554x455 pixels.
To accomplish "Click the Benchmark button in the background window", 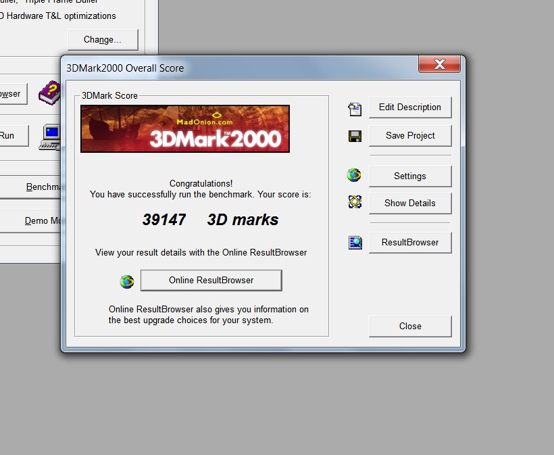I will click(30, 187).
